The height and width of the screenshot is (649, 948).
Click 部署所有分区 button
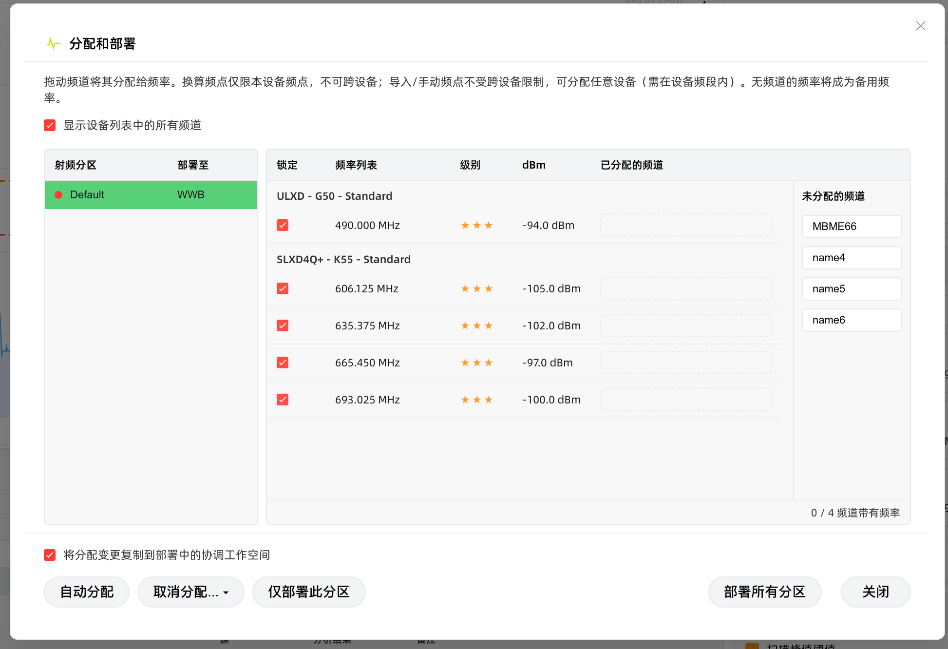(765, 592)
